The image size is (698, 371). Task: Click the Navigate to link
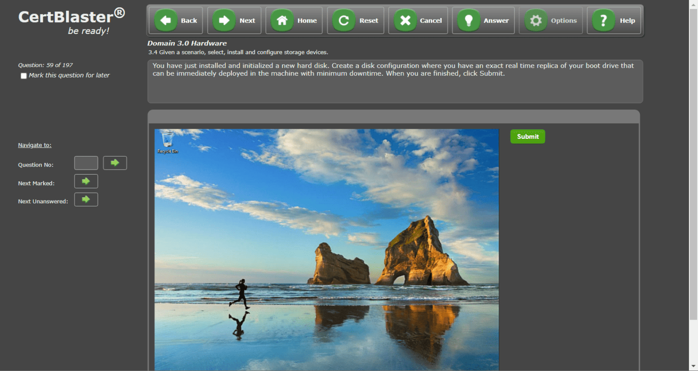tap(35, 145)
